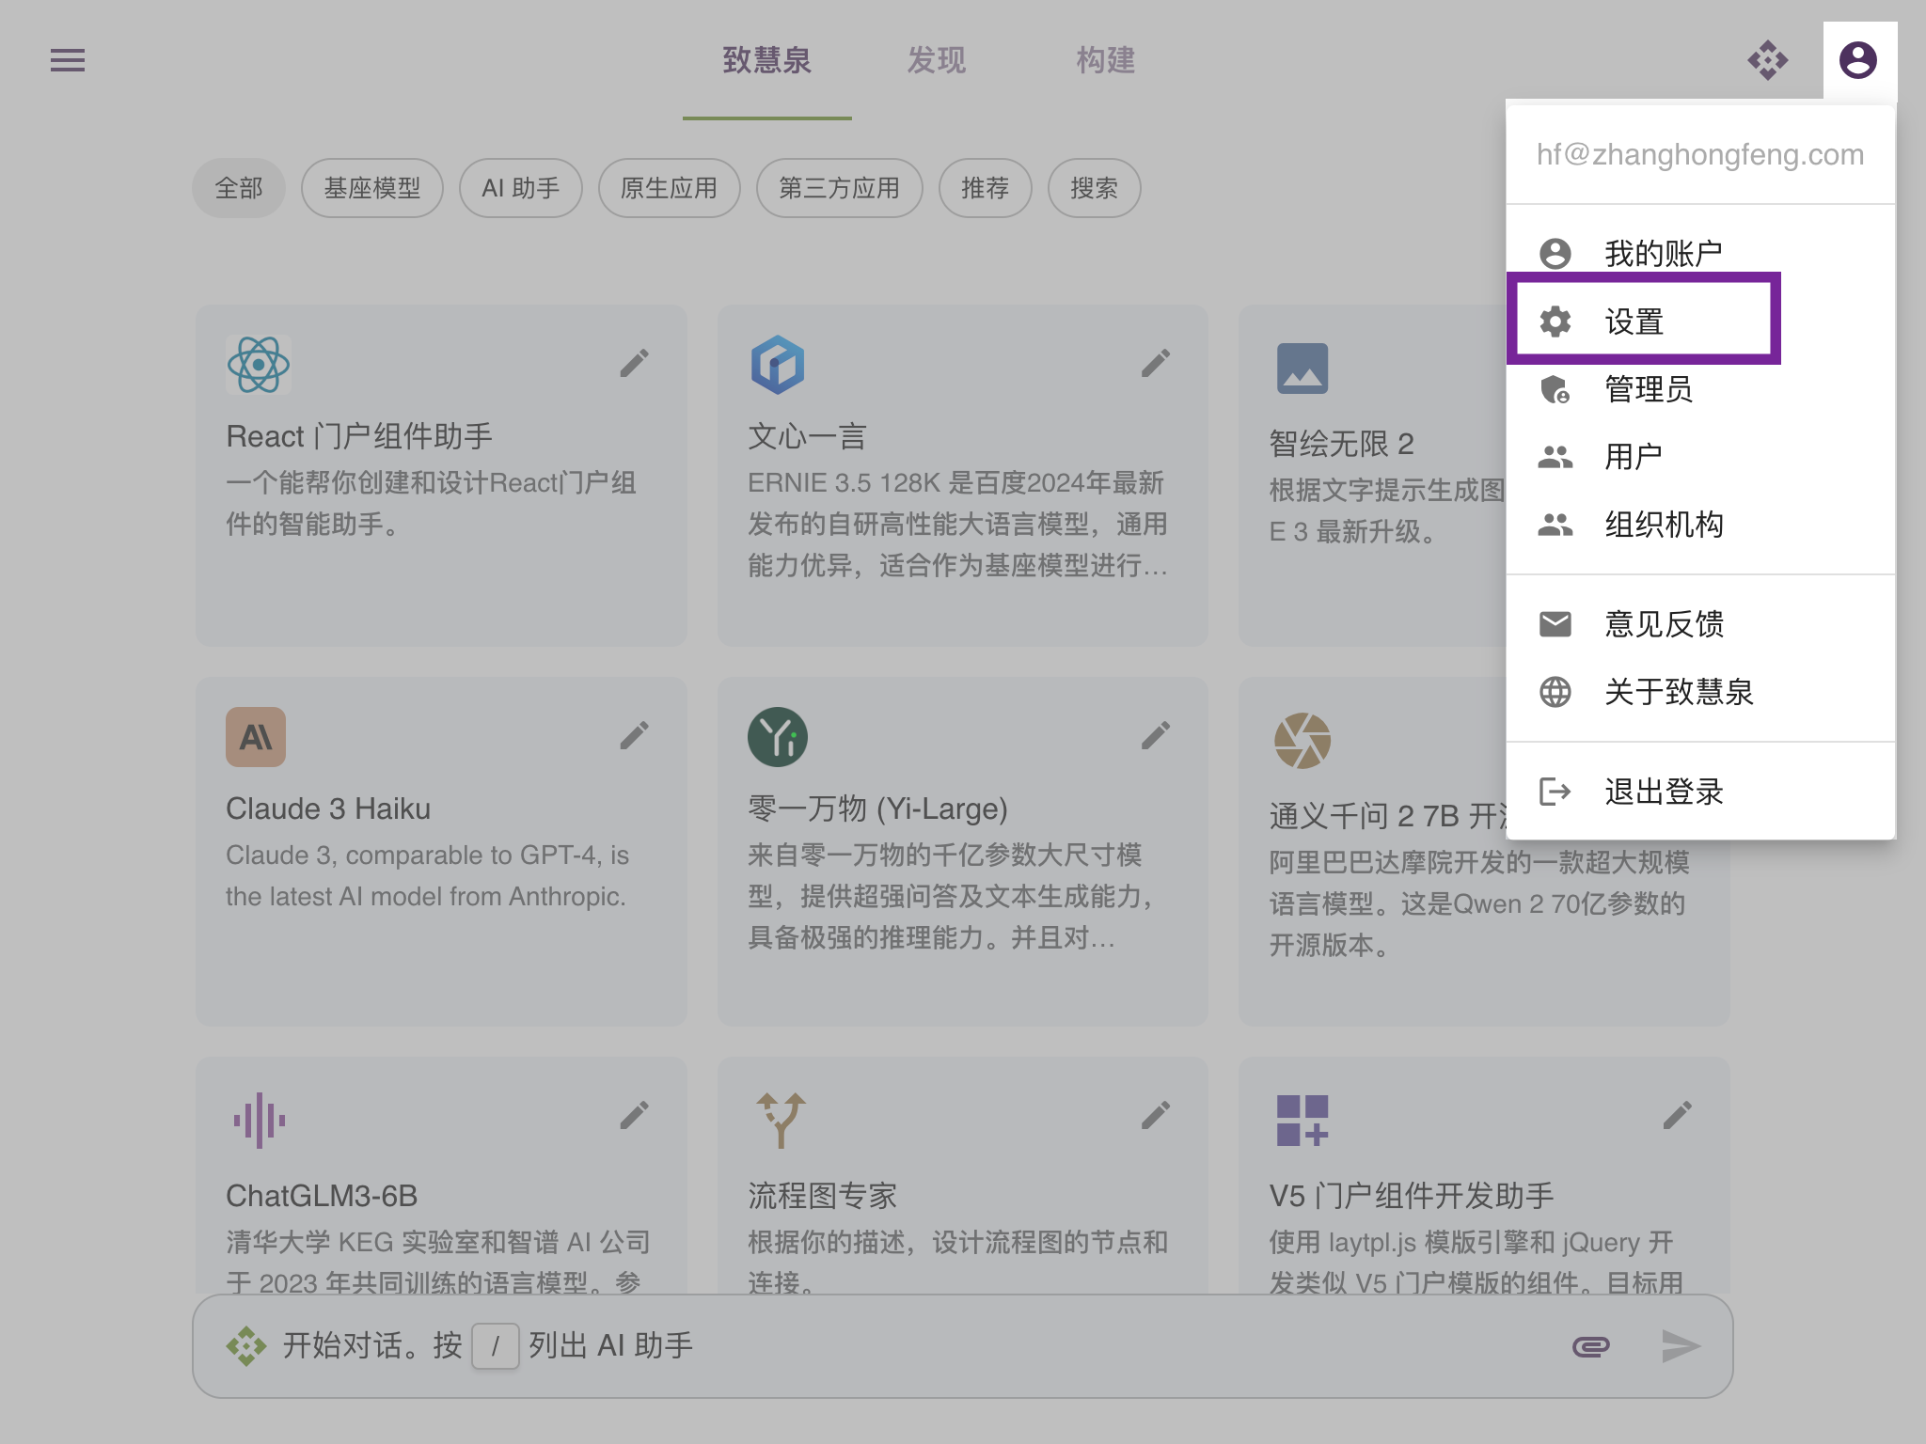This screenshot has width=1926, height=1444.
Task: Open 管理员 menu item
Action: [x=1700, y=389]
